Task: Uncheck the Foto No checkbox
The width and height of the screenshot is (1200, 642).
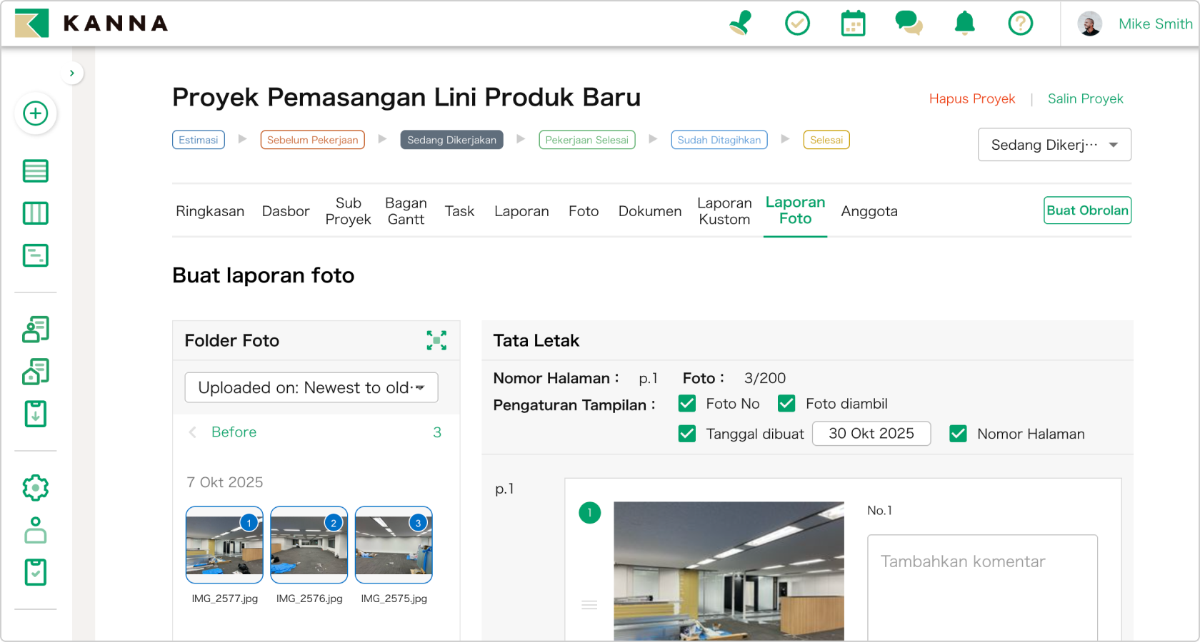Action: pyautogui.click(x=686, y=403)
